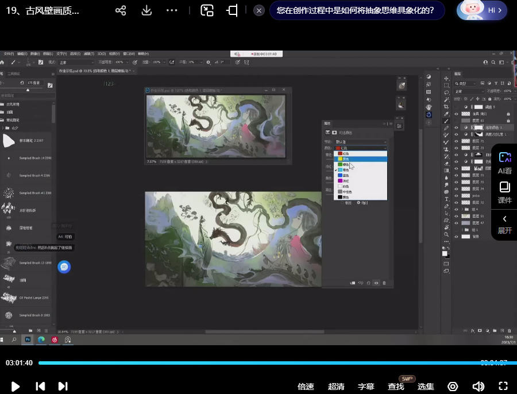The height and width of the screenshot is (394, 517).
Task: Play the paused video
Action: 16,387
